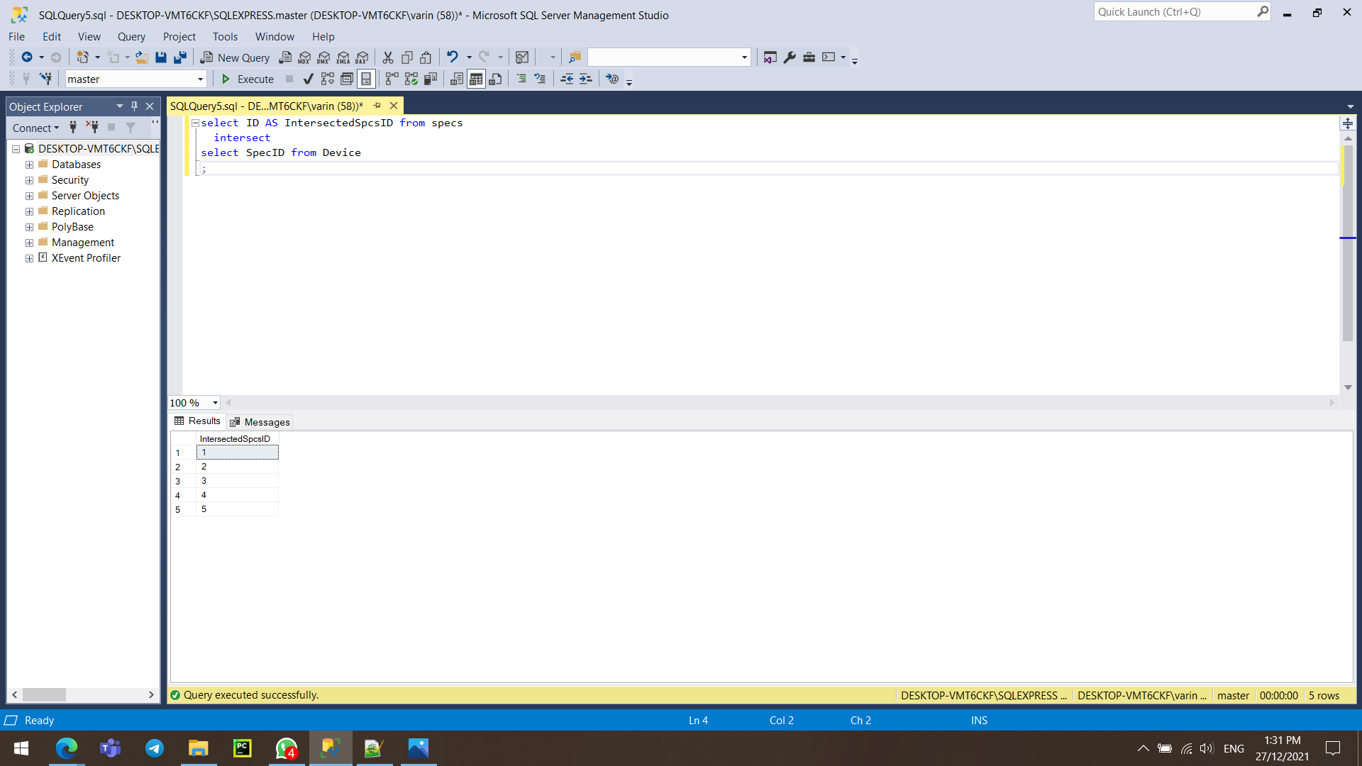Open the Connect dropdown in Object Explorer
The height and width of the screenshot is (766, 1362).
click(x=35, y=128)
